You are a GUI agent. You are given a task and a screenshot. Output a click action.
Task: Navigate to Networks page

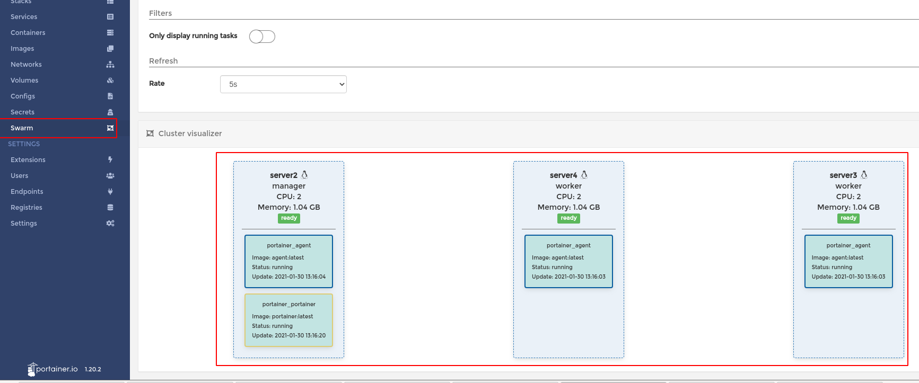26,65
